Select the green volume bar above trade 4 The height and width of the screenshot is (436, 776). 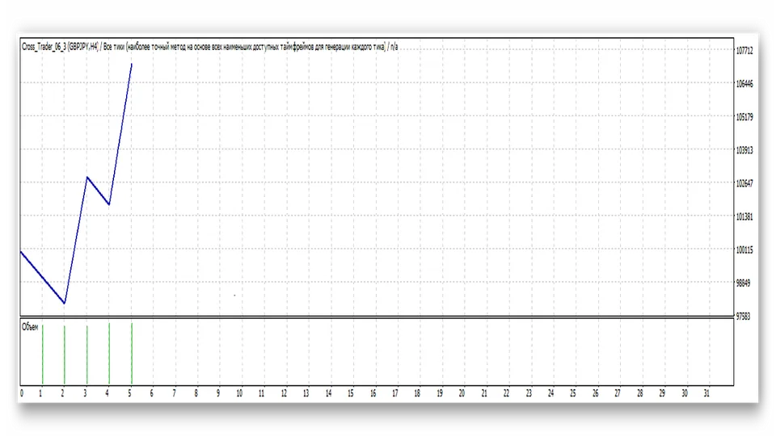click(x=109, y=354)
